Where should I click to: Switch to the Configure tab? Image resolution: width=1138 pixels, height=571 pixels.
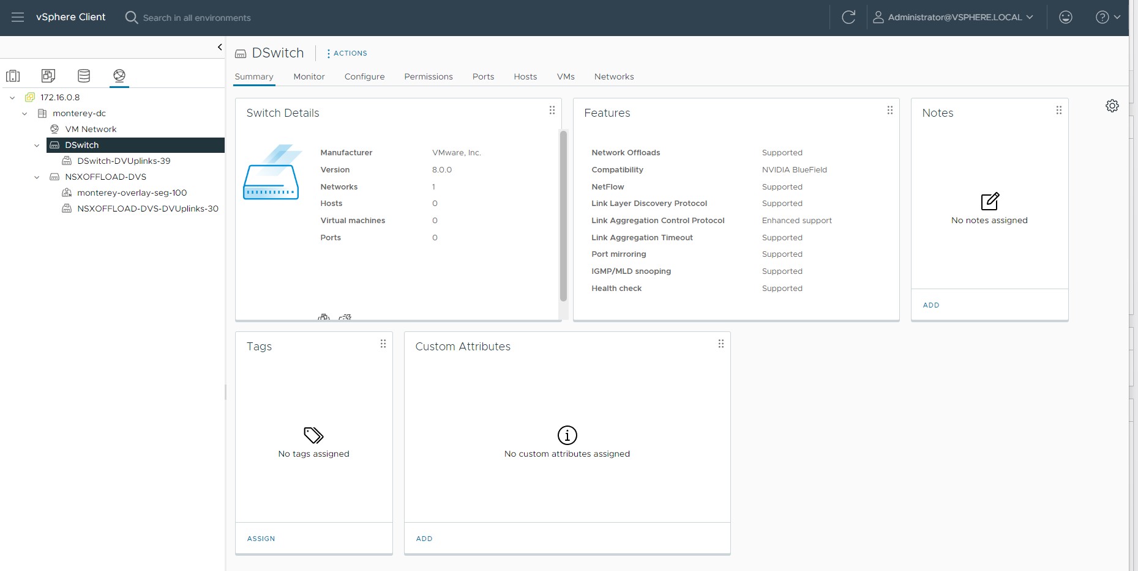tap(364, 76)
